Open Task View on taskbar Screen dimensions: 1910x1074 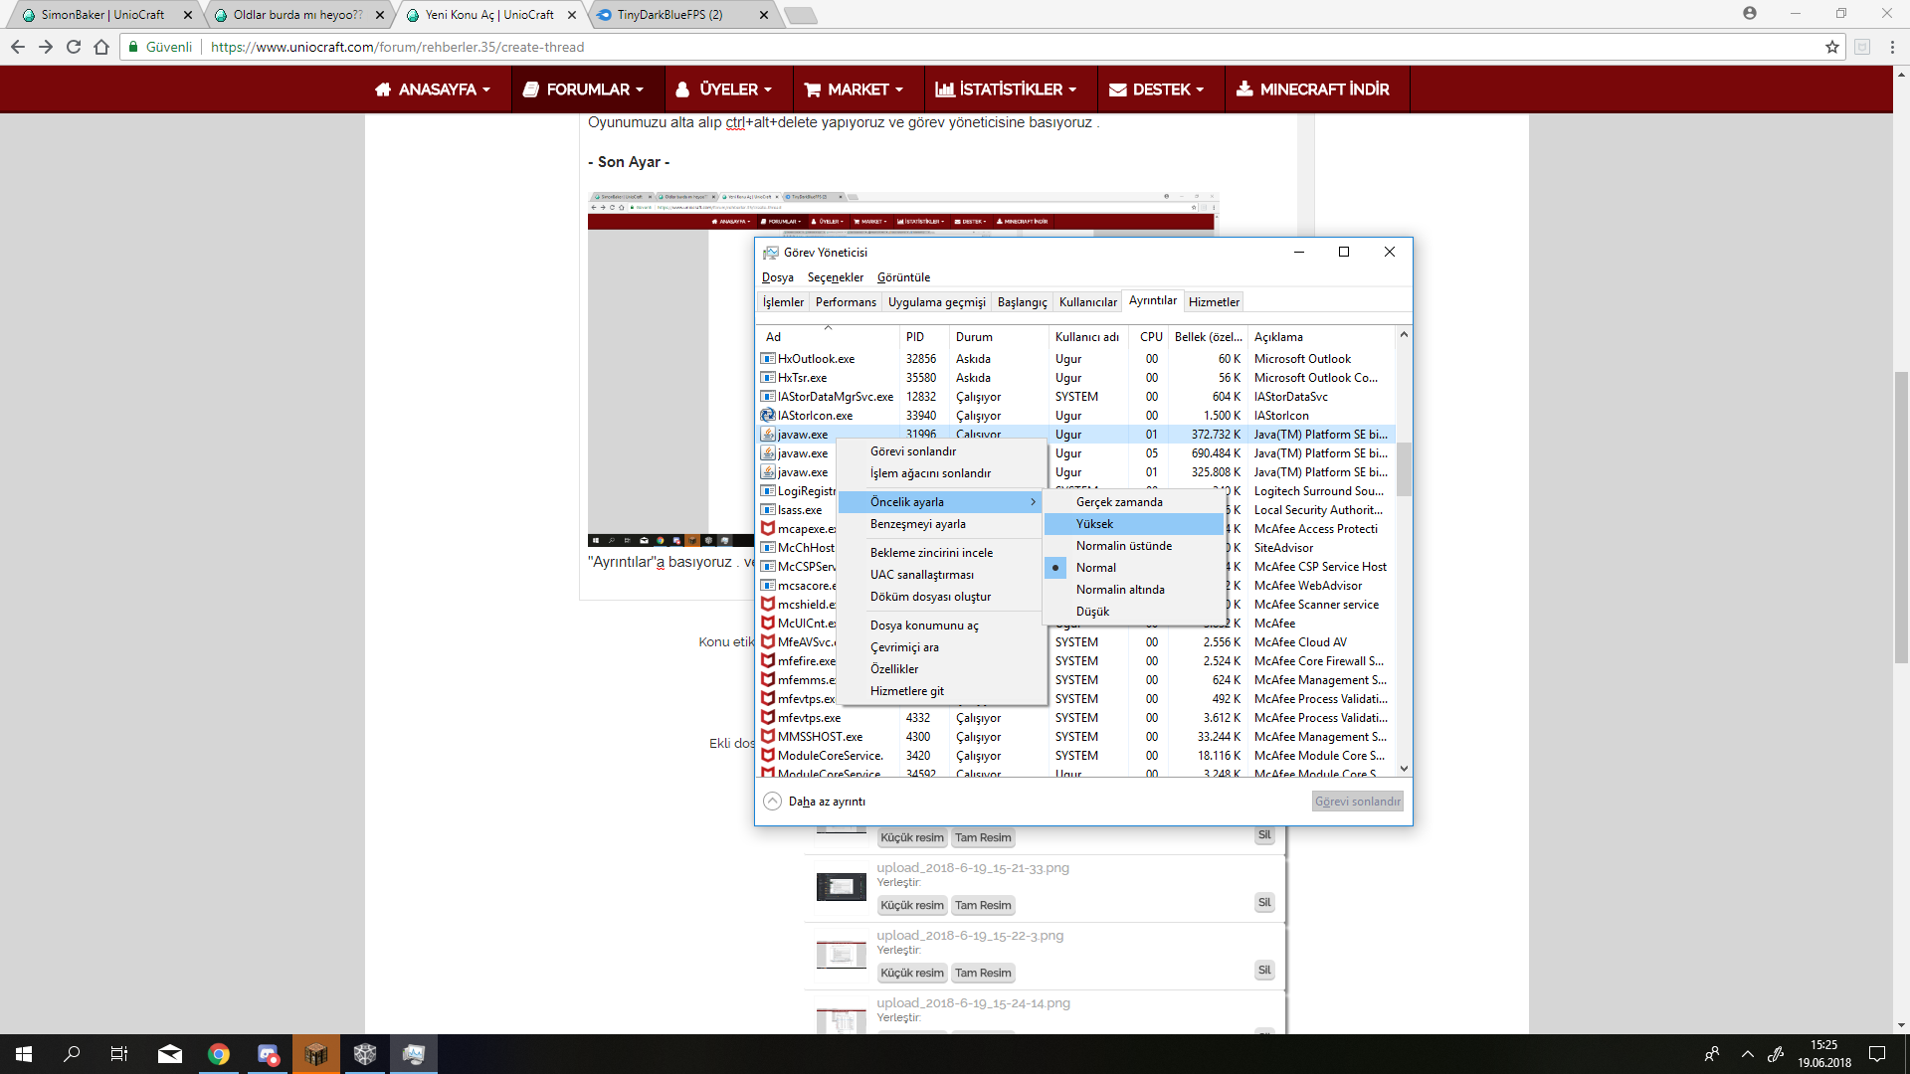[x=119, y=1054]
